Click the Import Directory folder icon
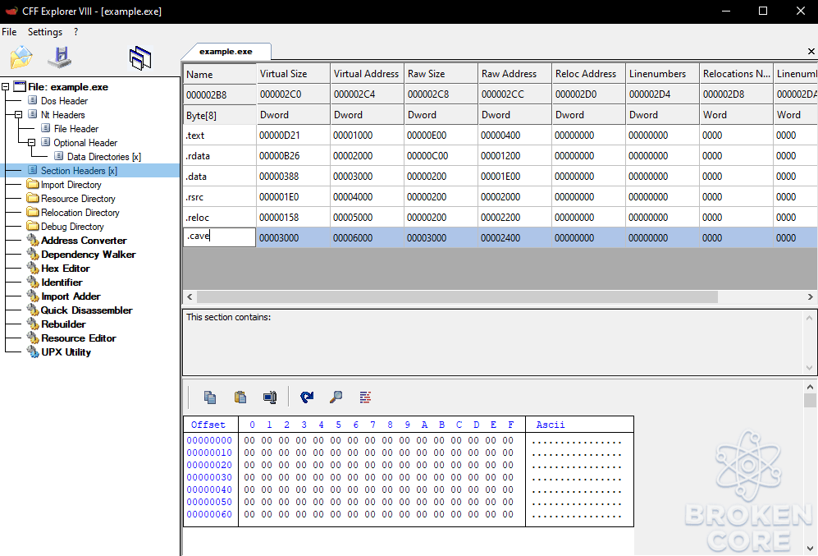The image size is (818, 556). tap(33, 184)
